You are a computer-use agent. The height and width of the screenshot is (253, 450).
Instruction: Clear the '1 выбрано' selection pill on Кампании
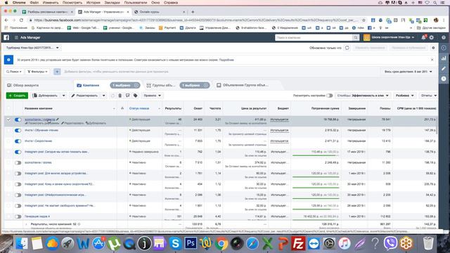(136, 85)
